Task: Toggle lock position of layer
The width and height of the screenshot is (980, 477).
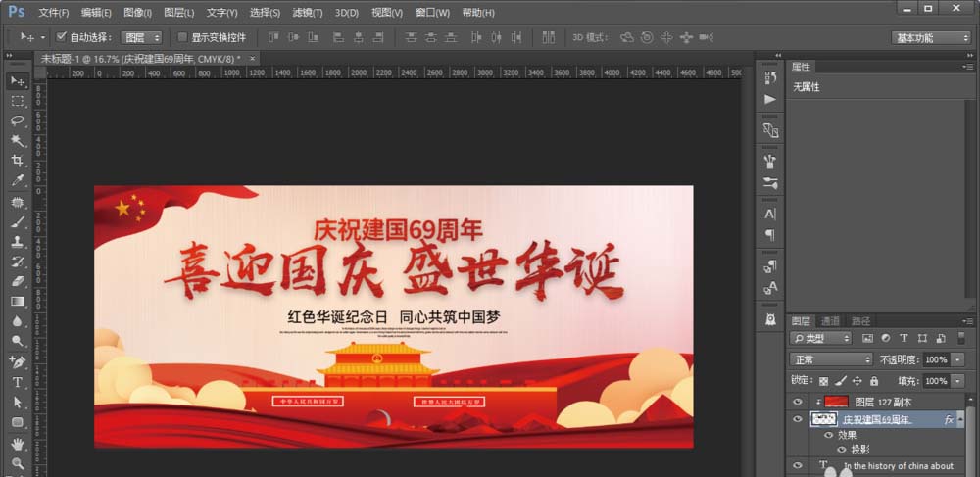Action: tap(857, 380)
